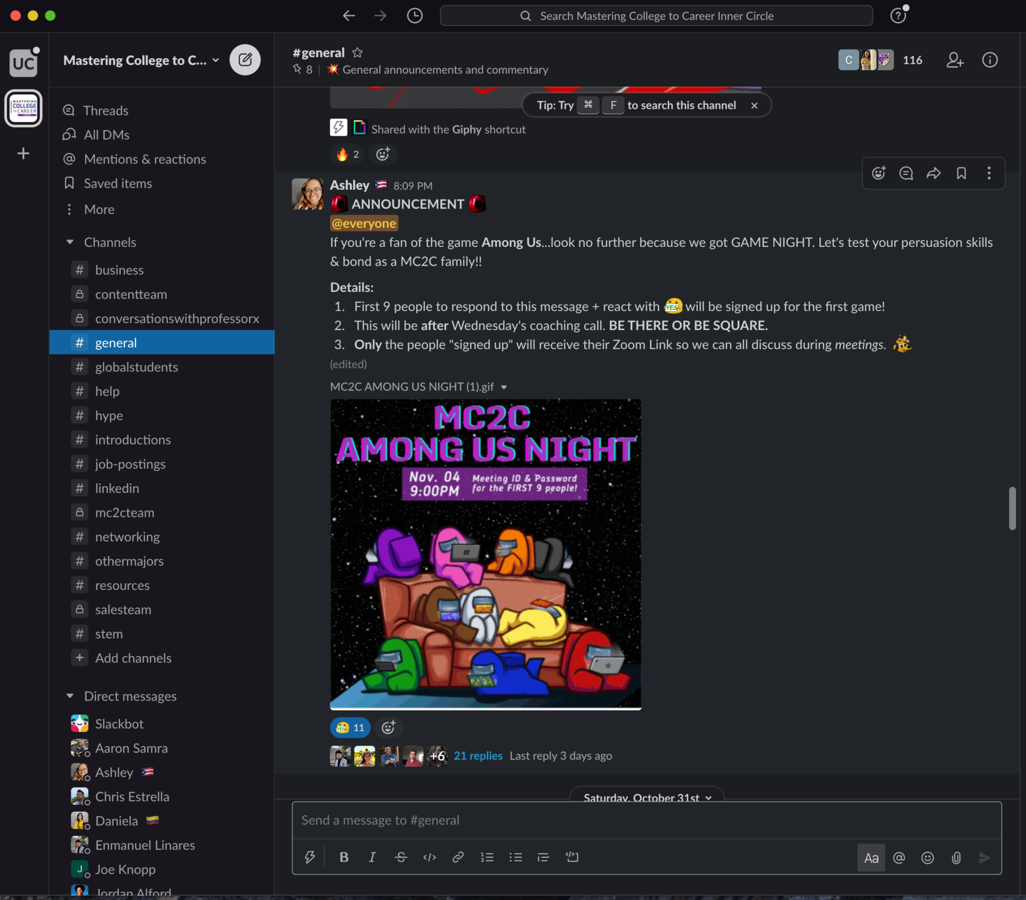Screen dimensions: 1026x900
Task: Add a workspace with plus icon
Action: [24, 153]
